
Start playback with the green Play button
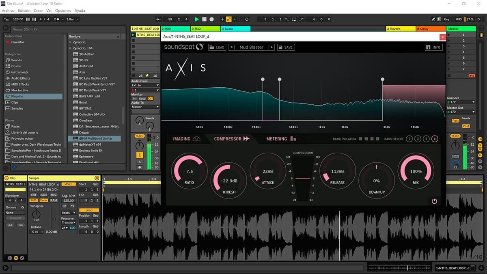[x=197, y=19]
